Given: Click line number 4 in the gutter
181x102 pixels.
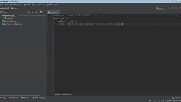Looking at the screenshot, I should point(48,24).
